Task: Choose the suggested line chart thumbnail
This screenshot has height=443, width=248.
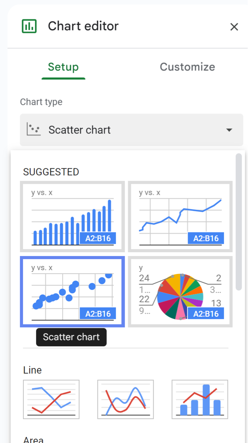Action: tap(180, 217)
